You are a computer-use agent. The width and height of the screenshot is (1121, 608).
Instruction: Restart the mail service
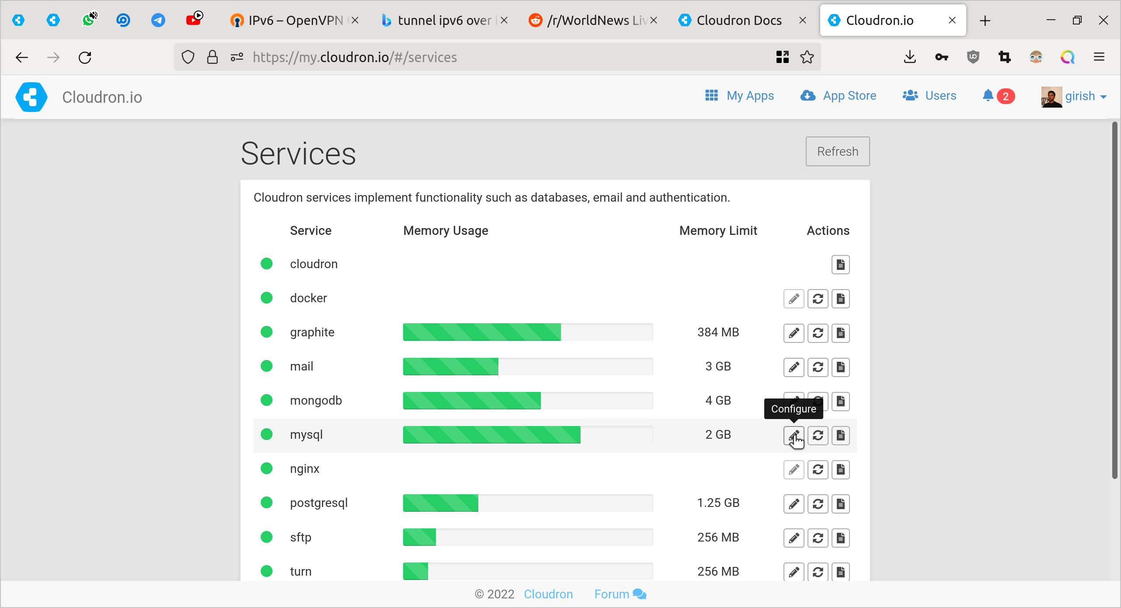click(x=818, y=367)
